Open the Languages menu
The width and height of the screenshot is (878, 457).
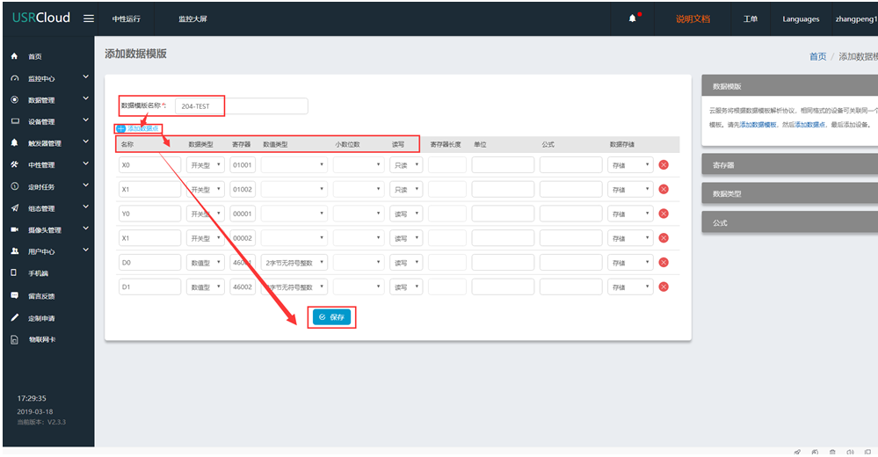pos(800,18)
